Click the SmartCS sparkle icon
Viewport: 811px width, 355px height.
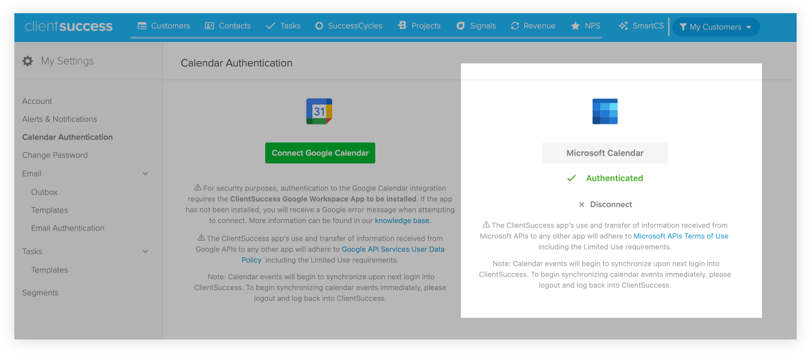[623, 26]
